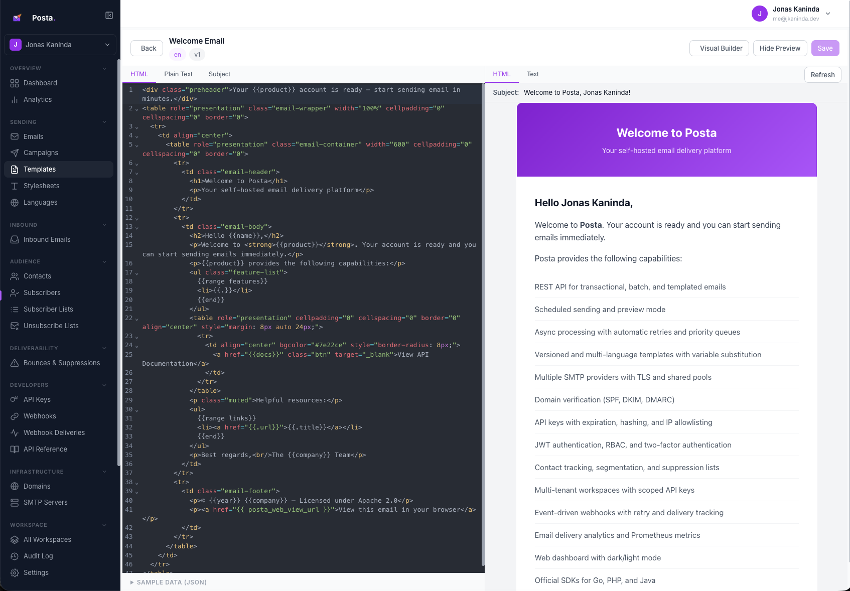Click the Back button
This screenshot has width=850, height=591.
tap(147, 48)
